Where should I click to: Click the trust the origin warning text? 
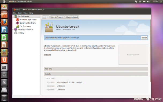coord(62,38)
